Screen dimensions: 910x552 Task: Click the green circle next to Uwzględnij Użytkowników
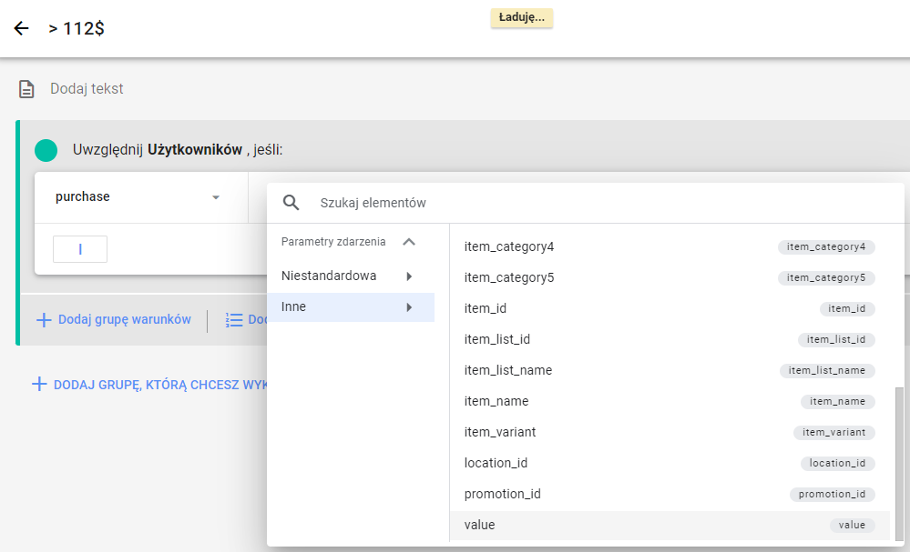46,150
